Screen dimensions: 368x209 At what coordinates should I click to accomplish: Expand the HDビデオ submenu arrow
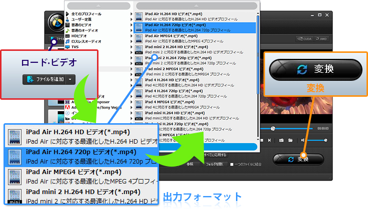(x=131, y=36)
